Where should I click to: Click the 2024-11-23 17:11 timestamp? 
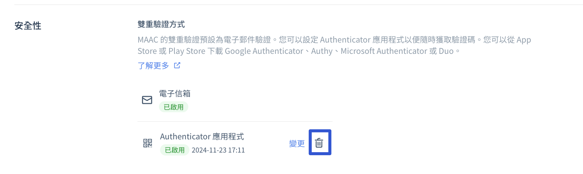tap(218, 150)
